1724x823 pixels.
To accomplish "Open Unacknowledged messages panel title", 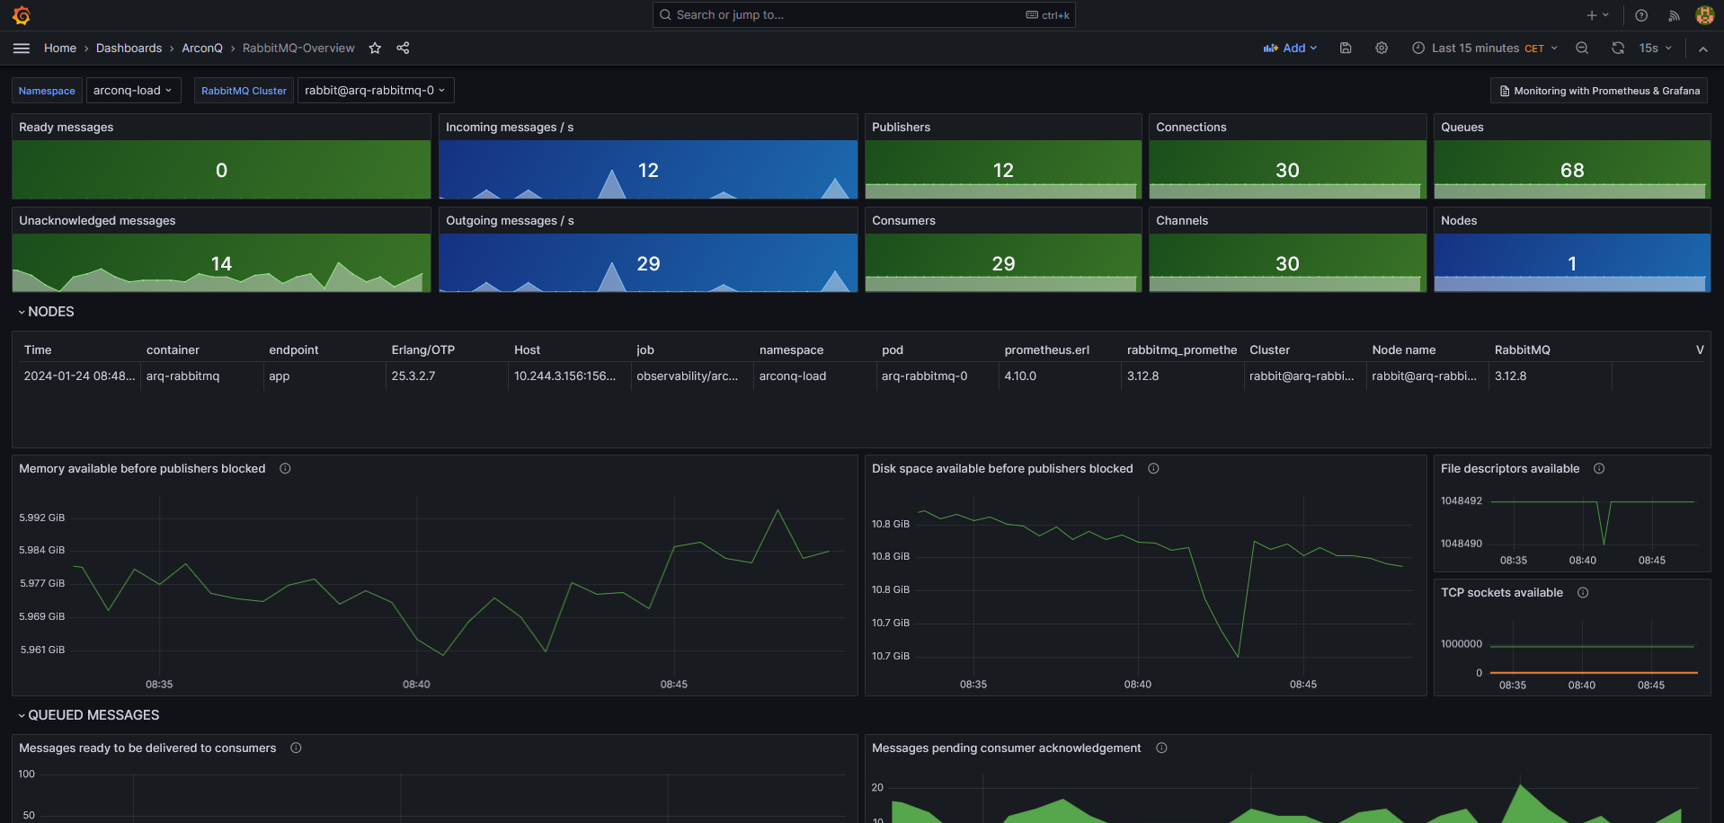I will pos(97,221).
